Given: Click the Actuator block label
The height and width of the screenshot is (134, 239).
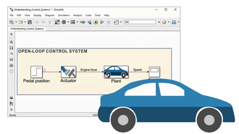Looking at the screenshot, I should (68, 81).
